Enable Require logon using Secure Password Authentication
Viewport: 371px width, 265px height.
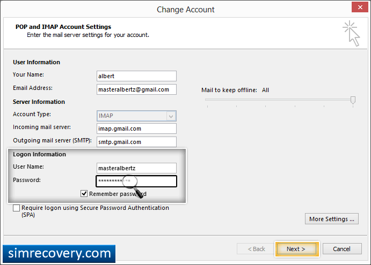point(16,208)
